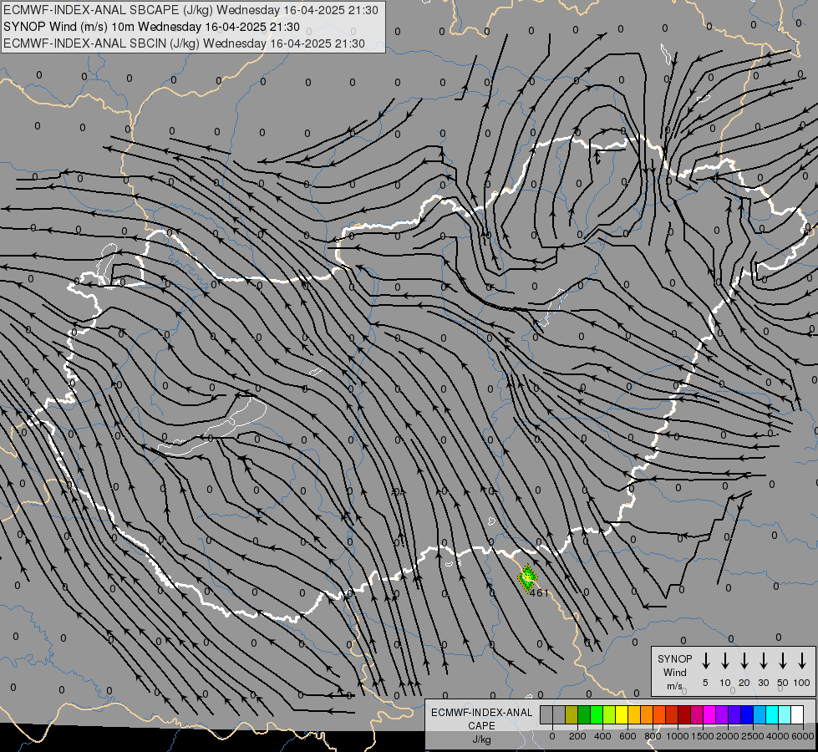Select the pure yellow CAPE swatch

(x=622, y=715)
